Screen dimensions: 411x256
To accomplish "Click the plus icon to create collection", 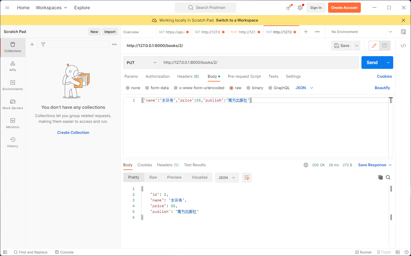I will coord(32,44).
